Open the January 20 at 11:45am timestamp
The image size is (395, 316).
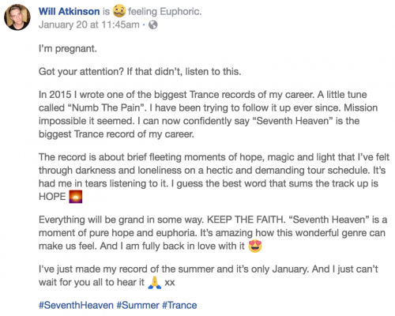[89, 24]
